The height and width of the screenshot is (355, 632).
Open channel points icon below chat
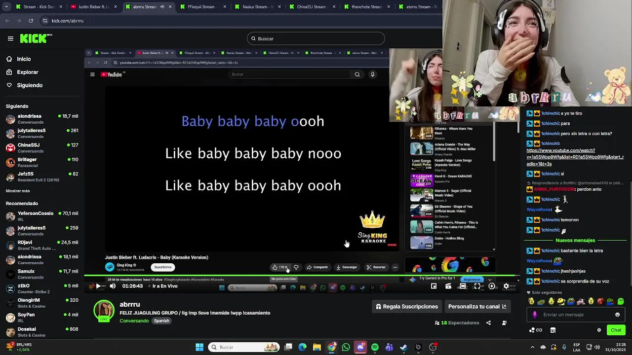536,330
